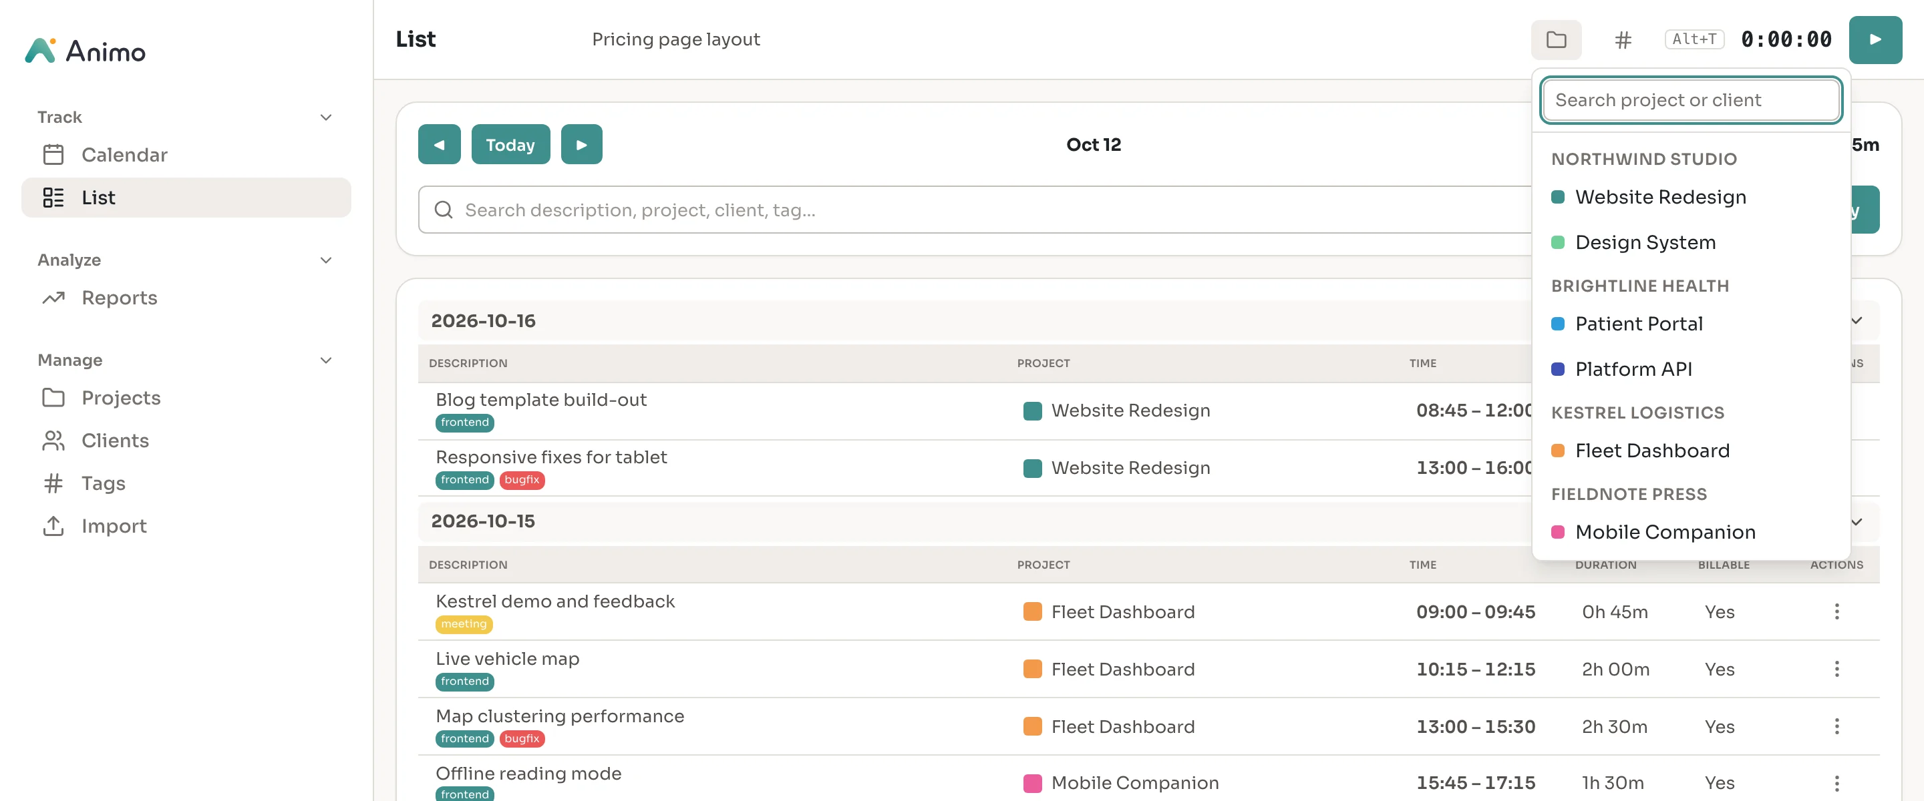Edit the Pricing page layout timer description

[x=675, y=39]
